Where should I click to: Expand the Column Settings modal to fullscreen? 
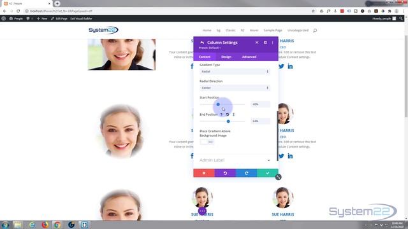coord(265,43)
